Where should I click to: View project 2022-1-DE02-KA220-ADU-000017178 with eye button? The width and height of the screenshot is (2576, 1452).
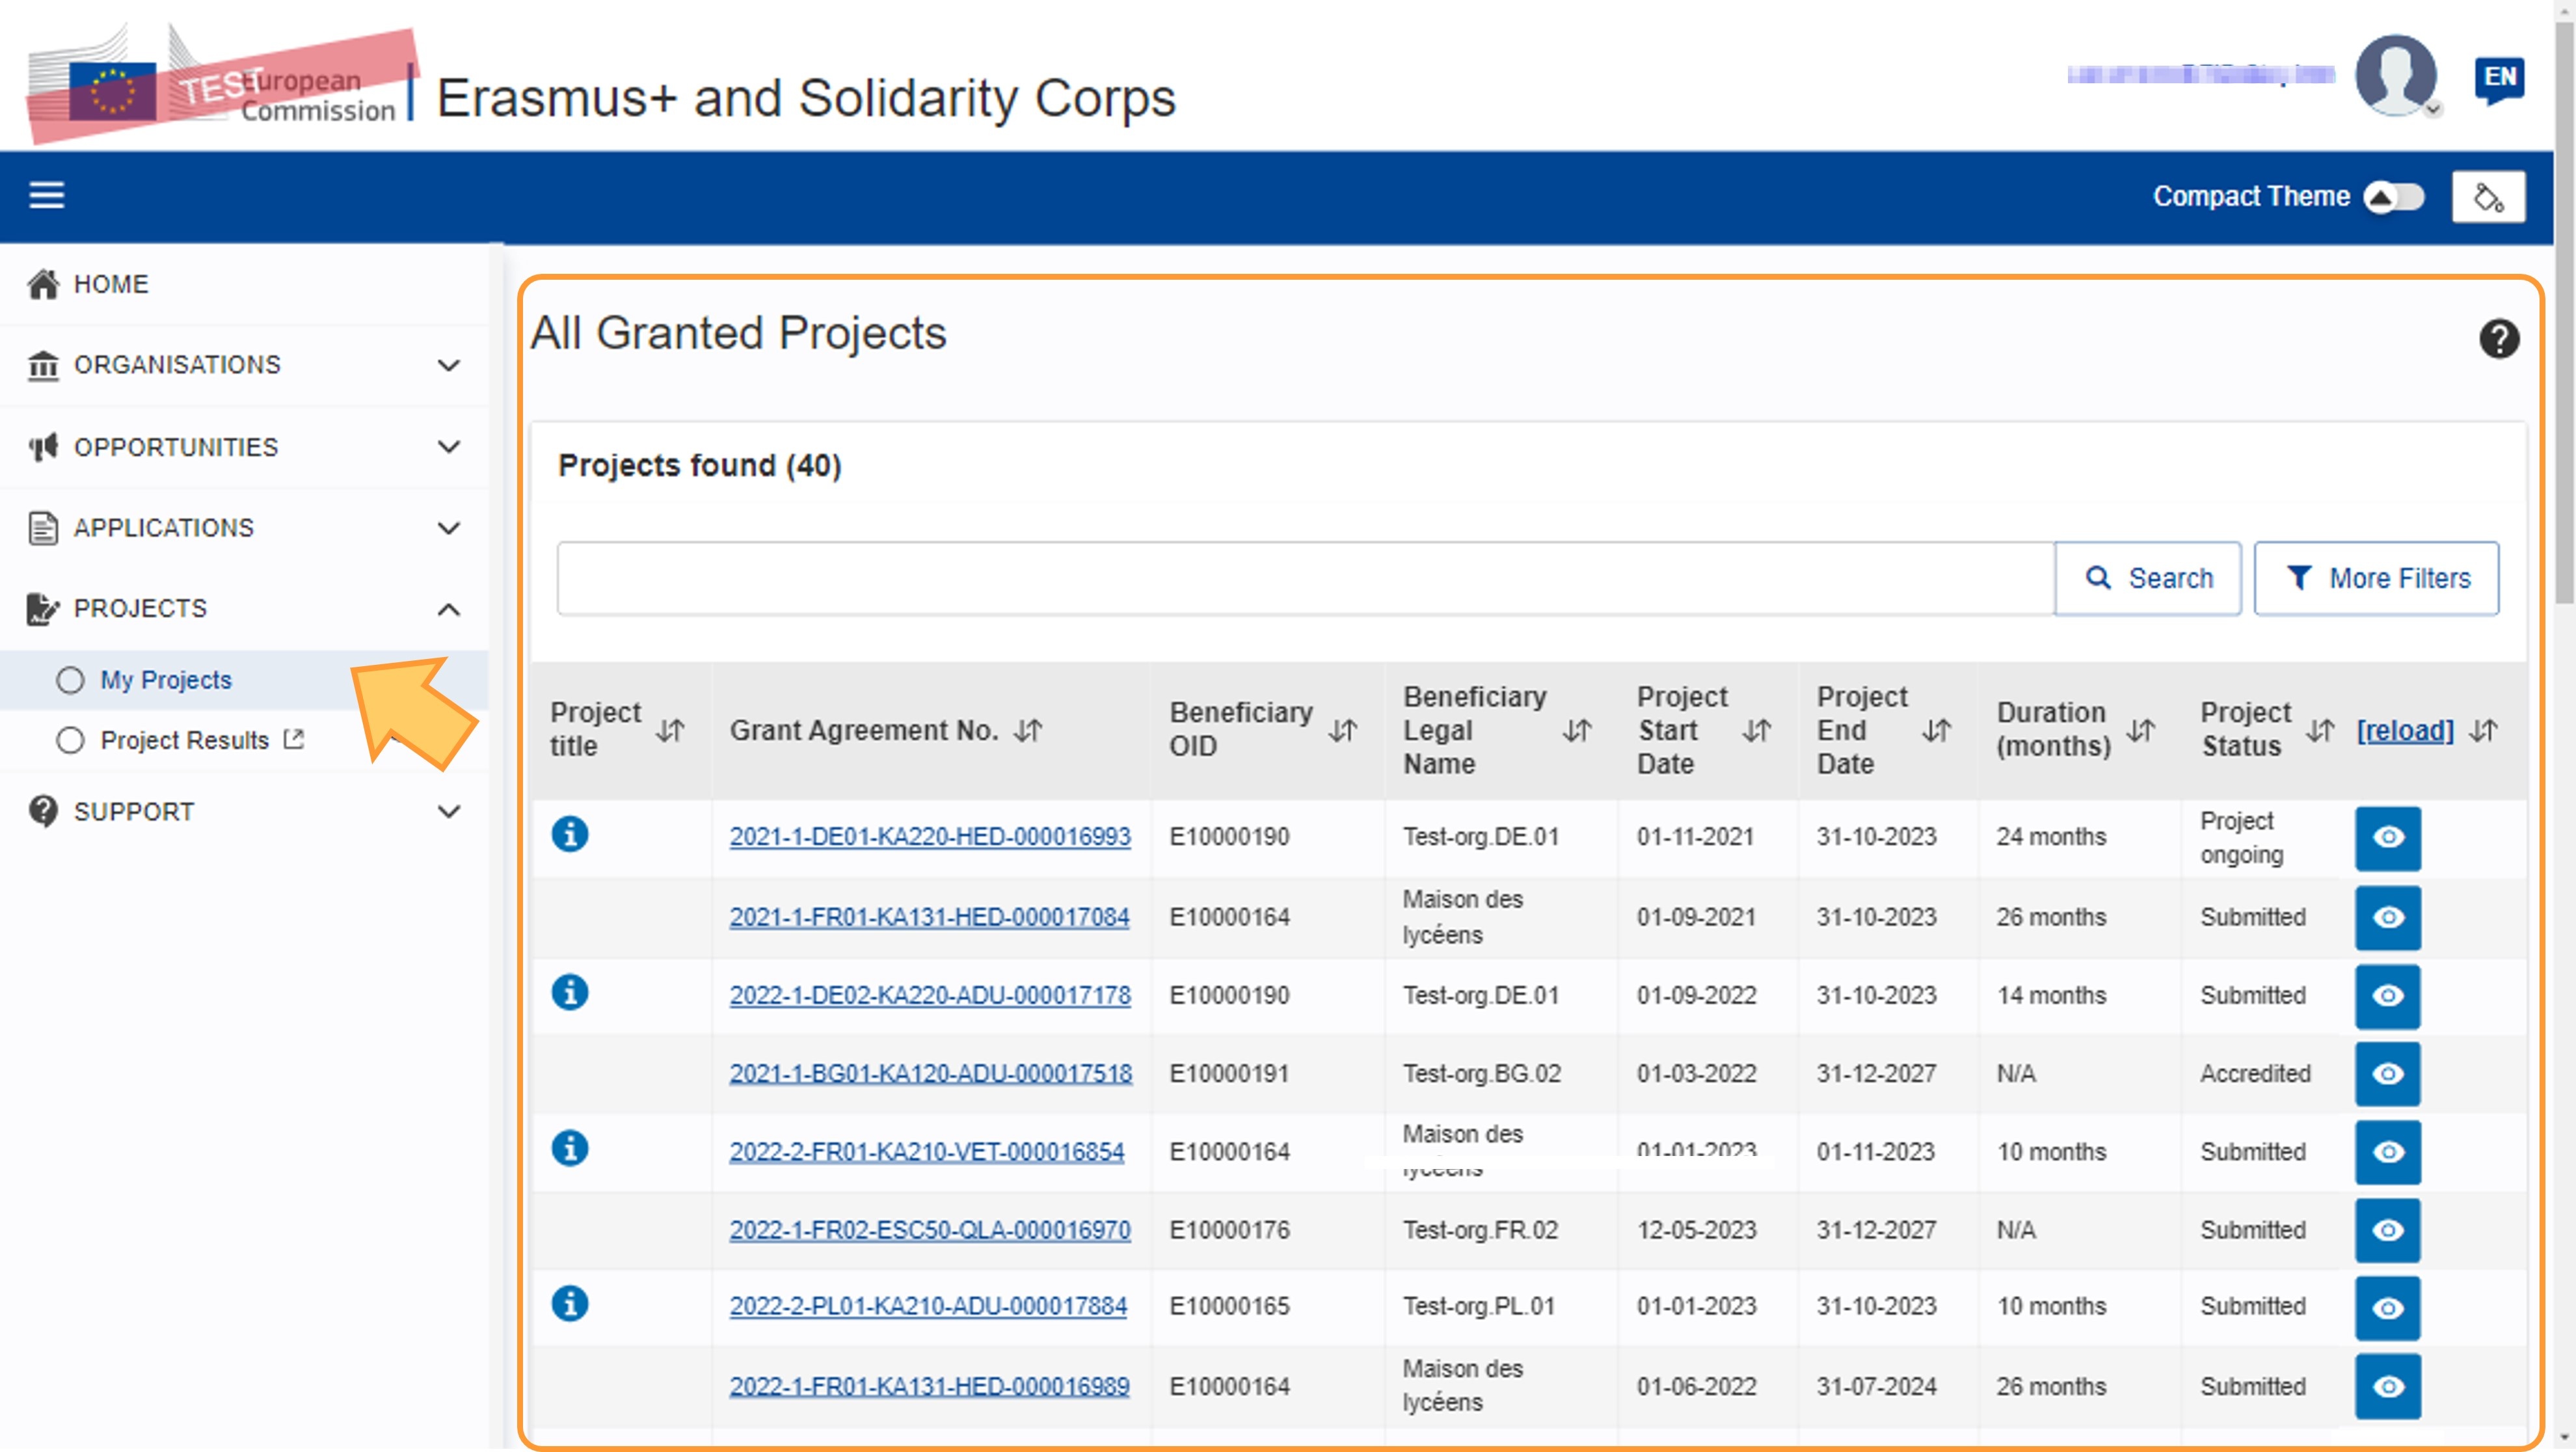click(2388, 996)
